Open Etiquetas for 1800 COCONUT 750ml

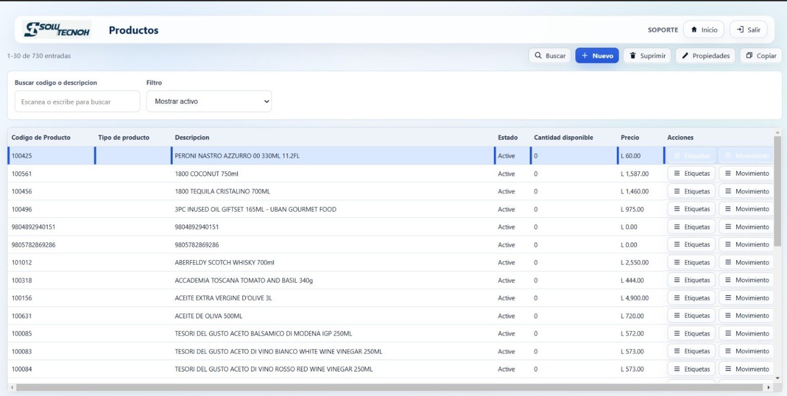click(692, 174)
